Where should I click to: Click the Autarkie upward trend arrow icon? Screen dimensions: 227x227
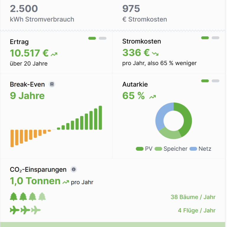(x=153, y=97)
